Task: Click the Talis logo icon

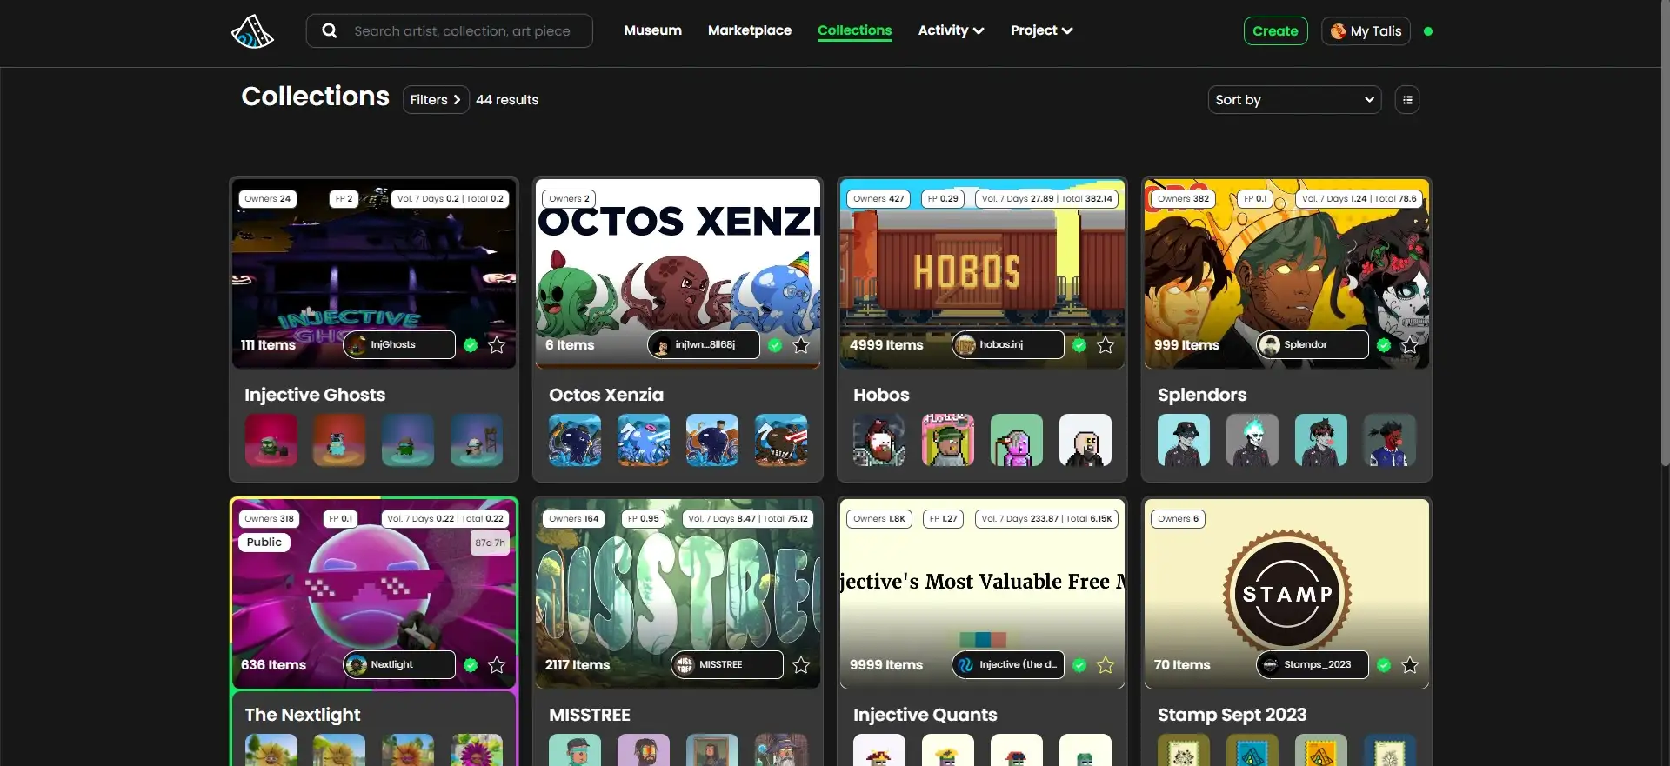Action: click(252, 31)
